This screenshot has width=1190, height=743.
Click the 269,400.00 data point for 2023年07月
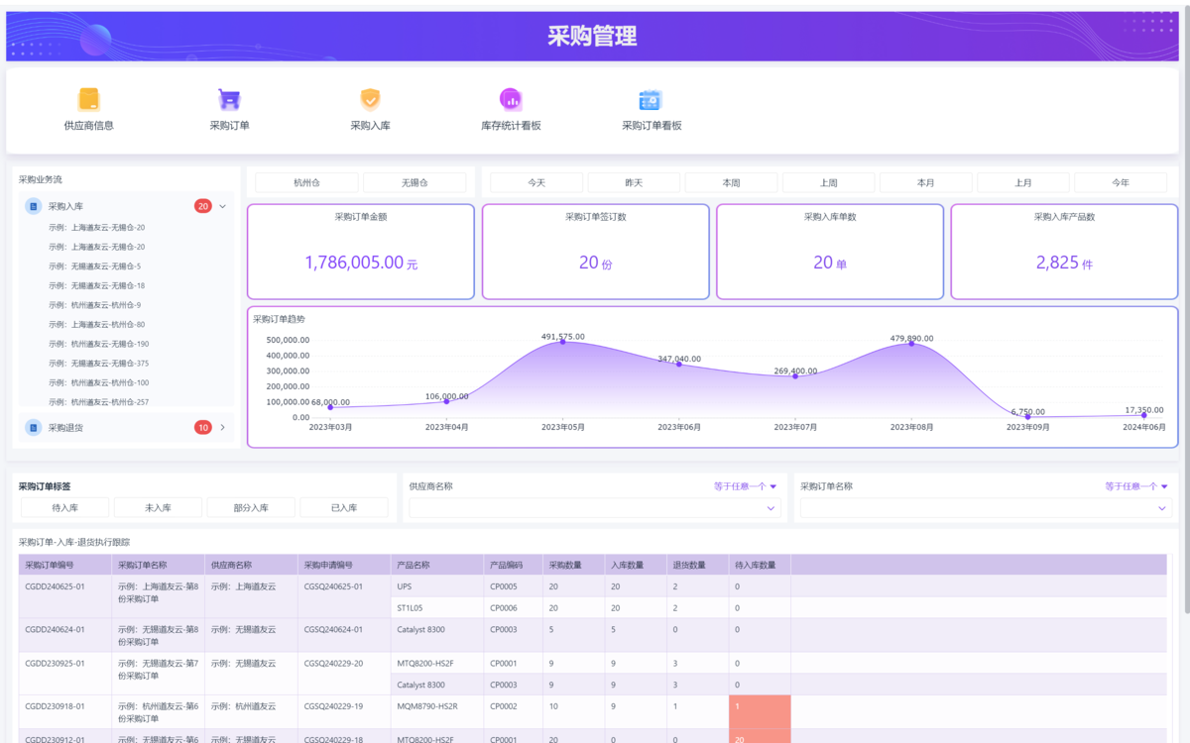click(794, 376)
